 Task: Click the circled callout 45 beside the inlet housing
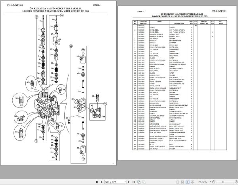(105, 104)
